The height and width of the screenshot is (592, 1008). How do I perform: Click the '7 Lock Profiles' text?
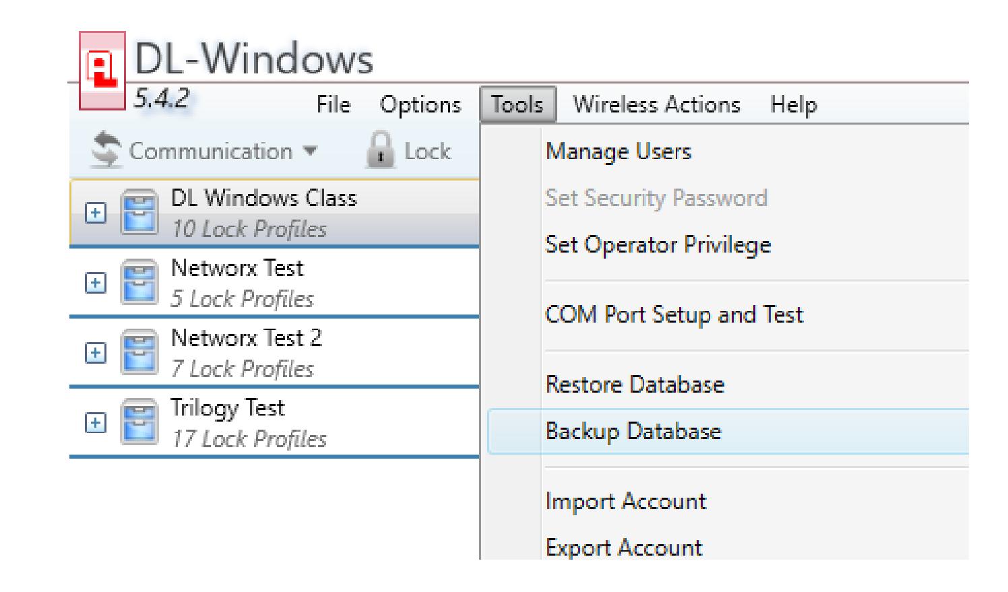click(x=242, y=369)
